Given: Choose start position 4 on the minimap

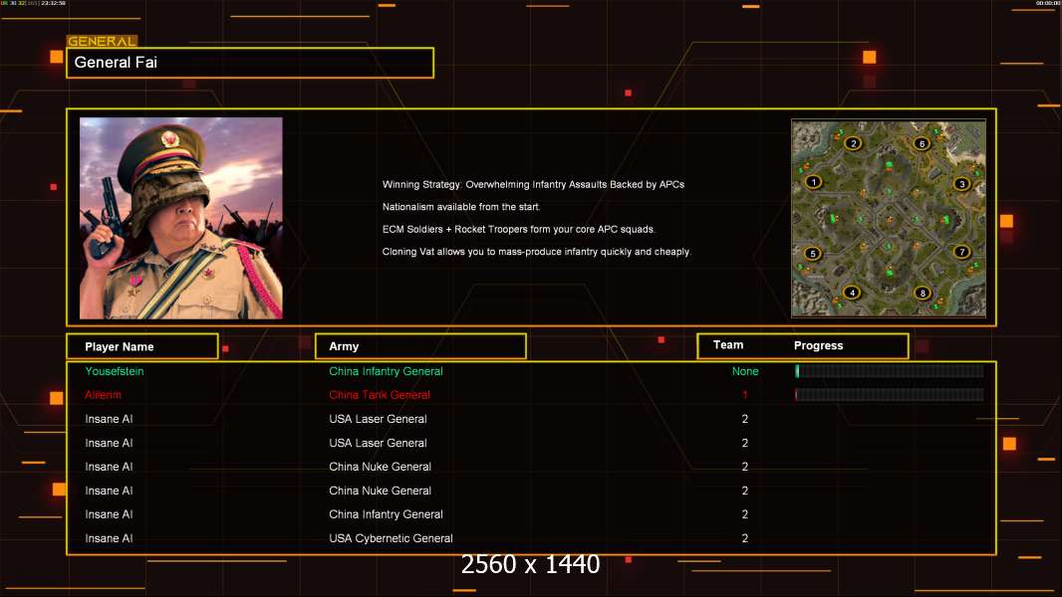Looking at the screenshot, I should click(x=852, y=293).
